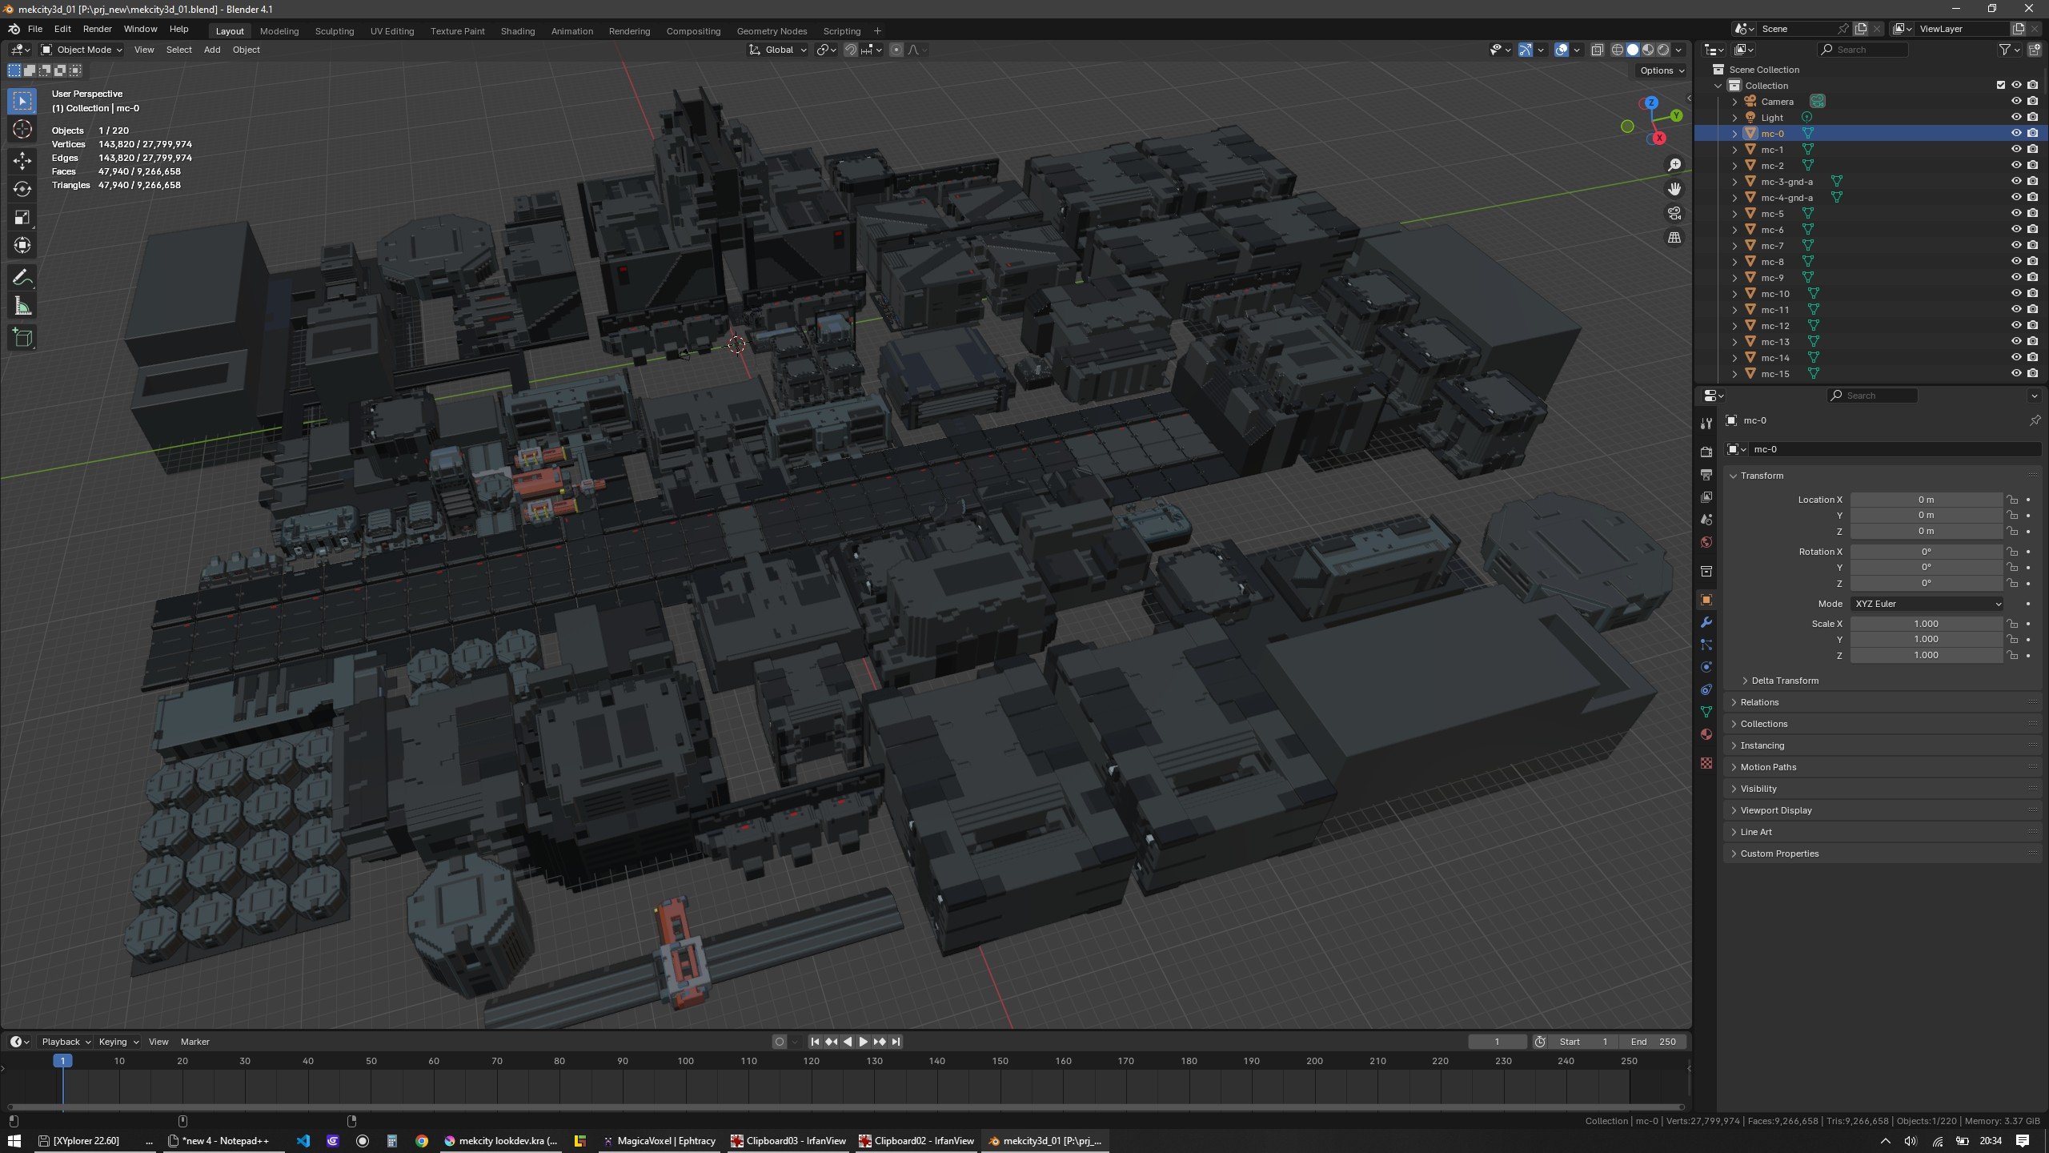Expand the mc-10 tree item arrow
This screenshot has height=1153, width=2049.
(1734, 294)
